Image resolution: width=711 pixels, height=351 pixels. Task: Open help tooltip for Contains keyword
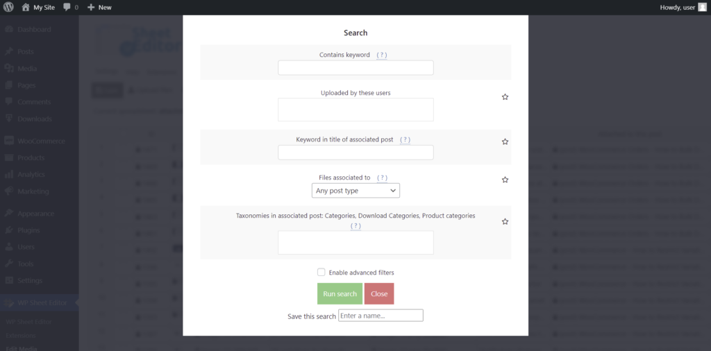click(381, 55)
